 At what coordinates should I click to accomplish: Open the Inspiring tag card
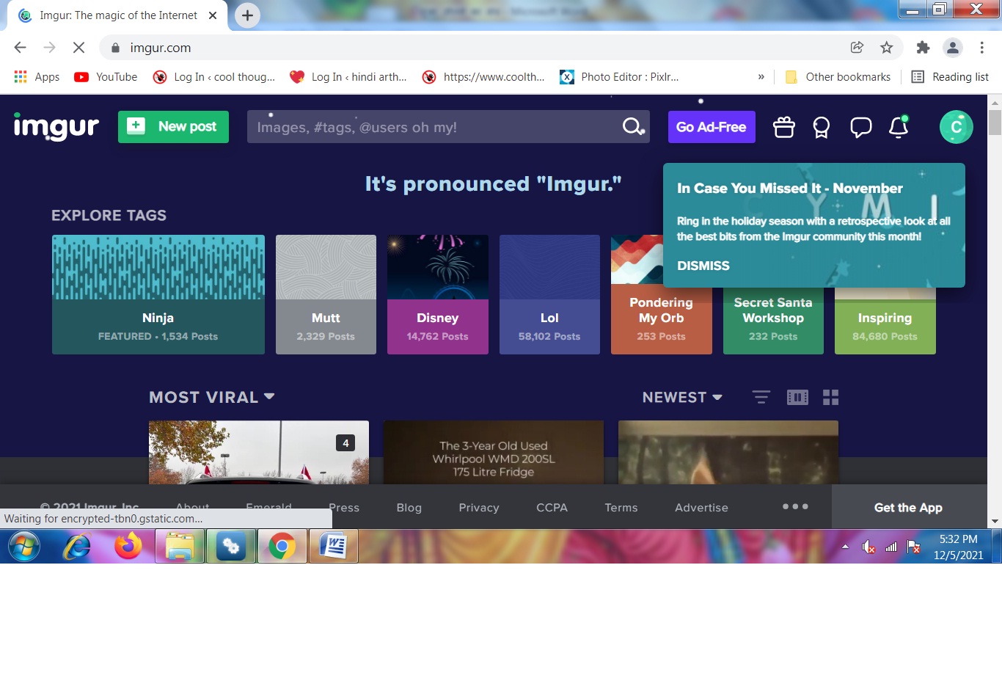coord(885,320)
